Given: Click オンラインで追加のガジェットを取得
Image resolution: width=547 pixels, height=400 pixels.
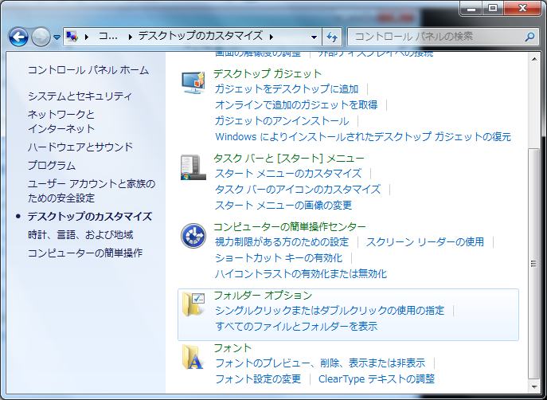Looking at the screenshot, I should tap(296, 104).
